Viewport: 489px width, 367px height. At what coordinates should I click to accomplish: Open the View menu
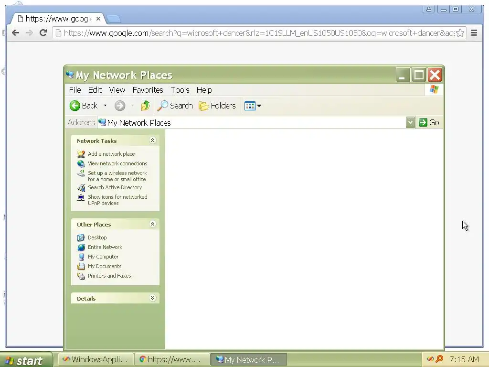117,90
